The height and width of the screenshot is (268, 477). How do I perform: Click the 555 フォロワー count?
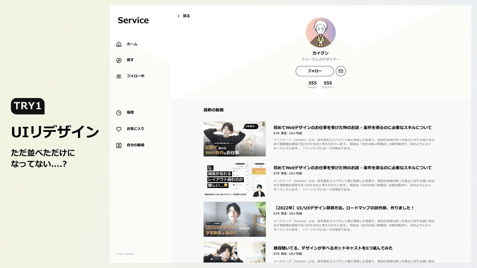[327, 85]
